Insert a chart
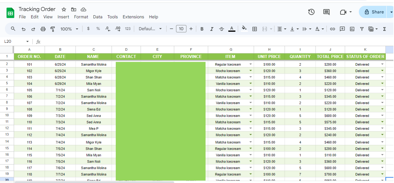394x183 pixels. click(352, 29)
